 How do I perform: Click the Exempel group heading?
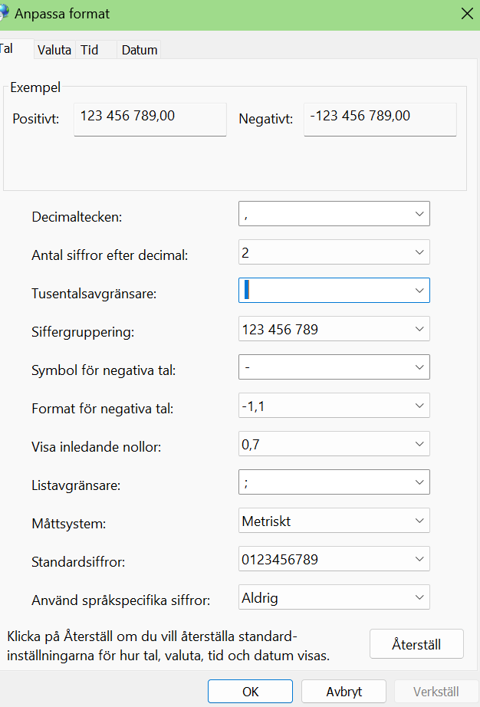click(x=35, y=87)
